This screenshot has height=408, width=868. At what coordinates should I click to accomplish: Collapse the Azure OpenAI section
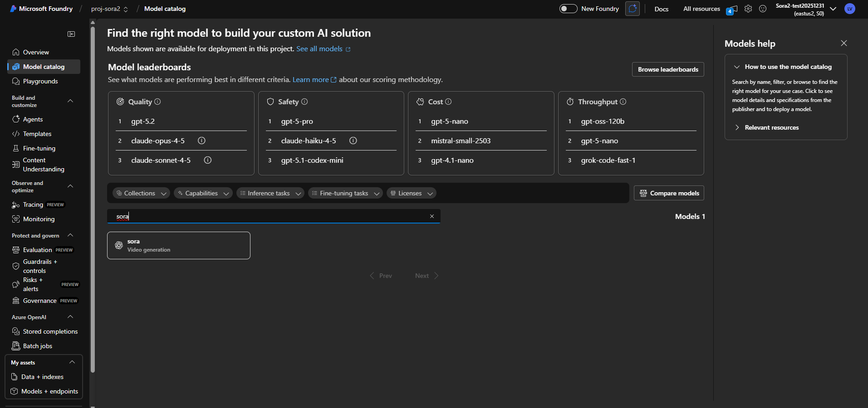(70, 317)
